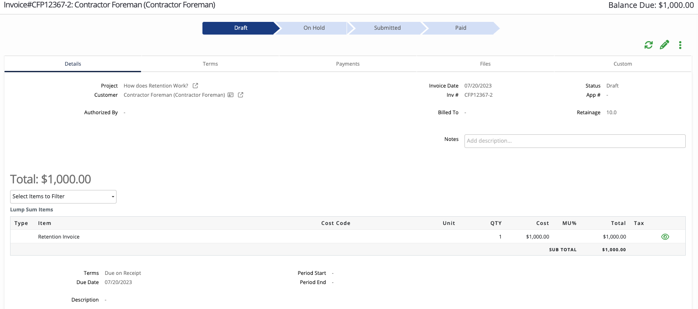The width and height of the screenshot is (698, 309).
Task: Switch to the Details tab
Action: [73, 64]
